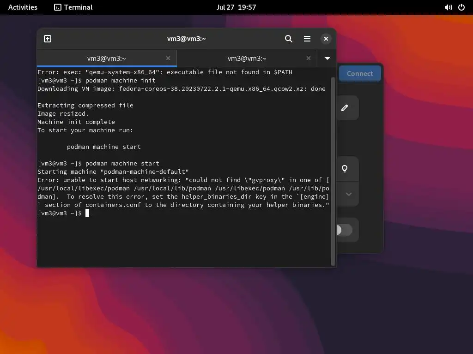Viewport: 473px width, 354px height.
Task: Click the line 'podman machine start' suggestion text
Action: pos(104,147)
